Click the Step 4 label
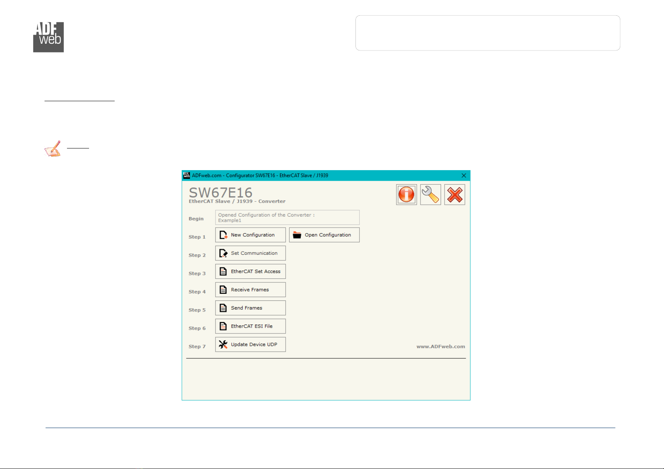The image size is (664, 469). coord(197,292)
